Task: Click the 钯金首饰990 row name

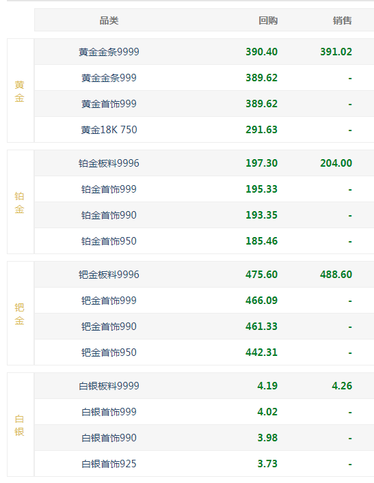Action: (109, 327)
